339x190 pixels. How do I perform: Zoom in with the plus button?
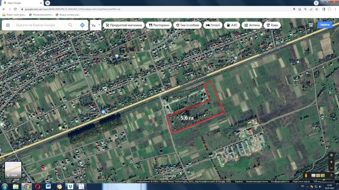[x=331, y=162]
